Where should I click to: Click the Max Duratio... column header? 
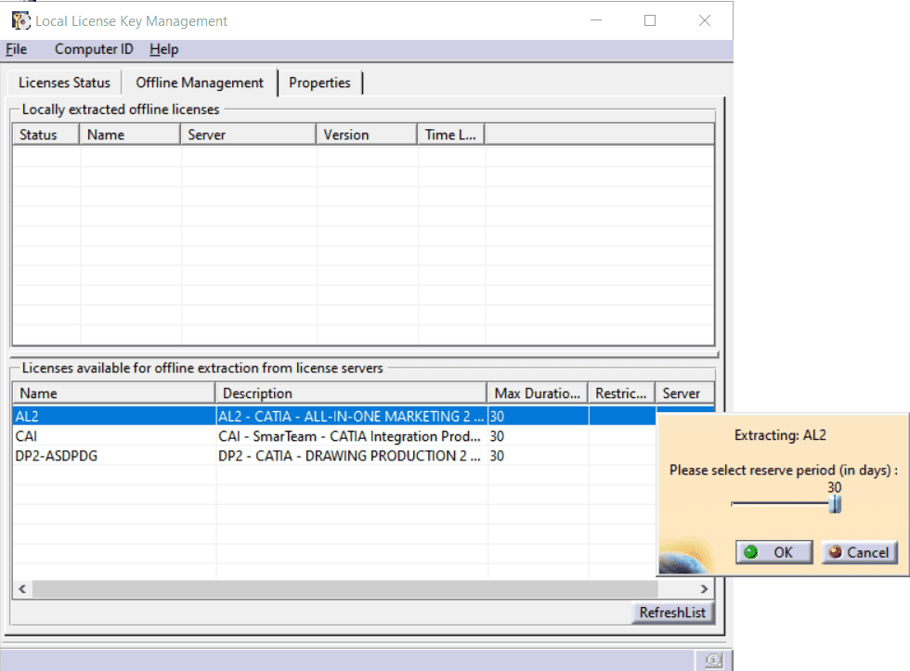point(538,394)
